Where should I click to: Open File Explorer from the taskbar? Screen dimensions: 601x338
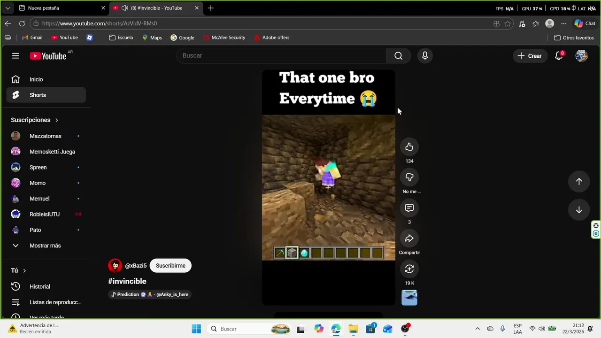point(353,329)
